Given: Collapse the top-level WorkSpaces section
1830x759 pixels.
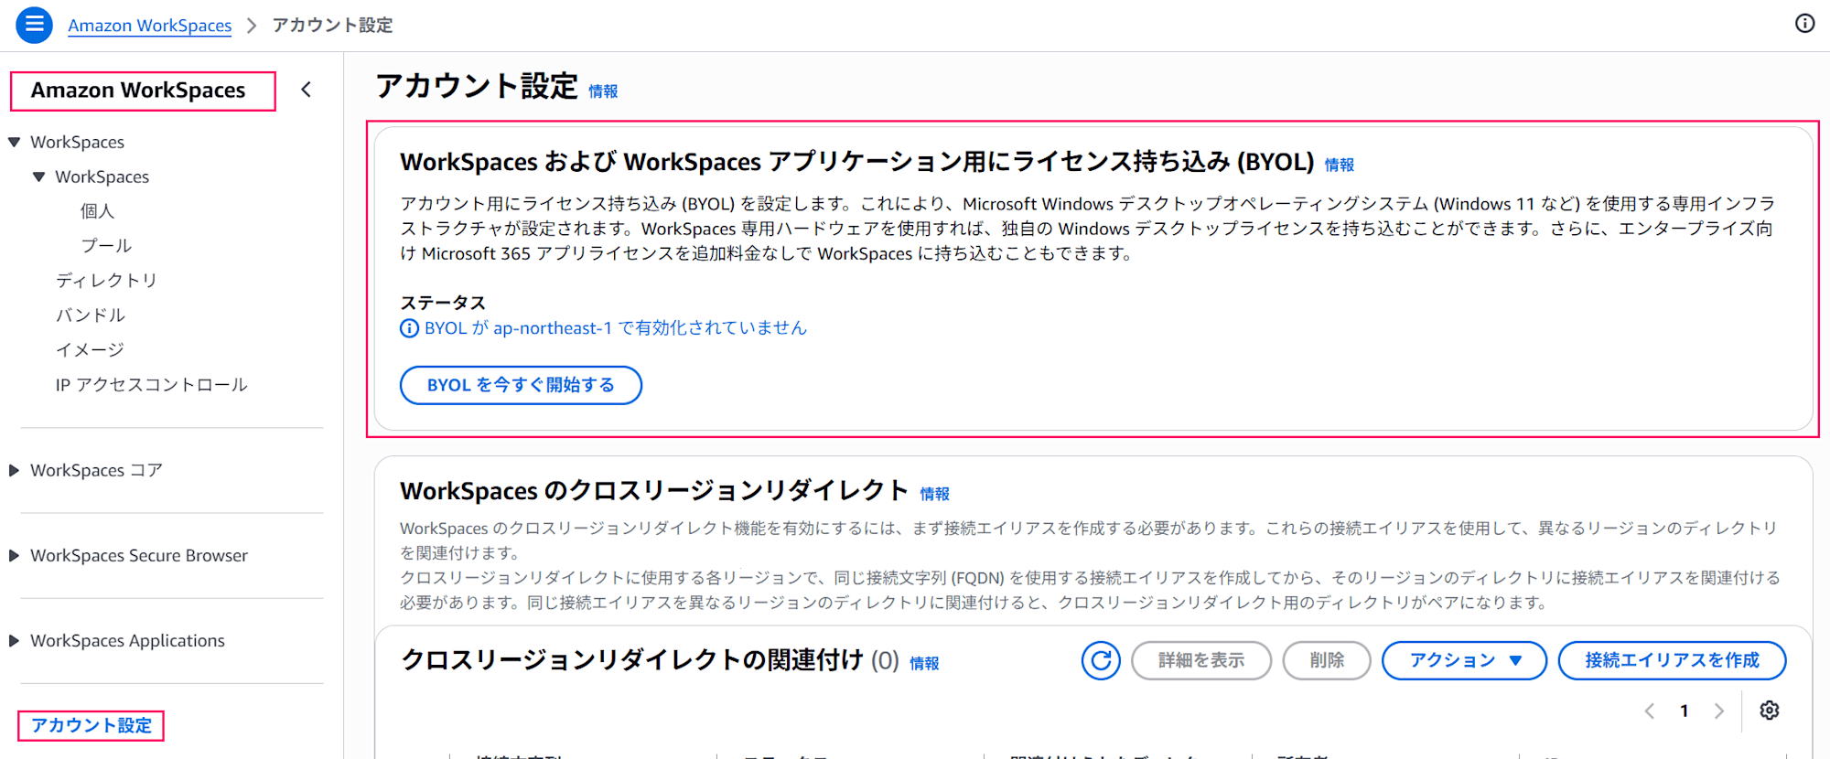Looking at the screenshot, I should click(14, 143).
